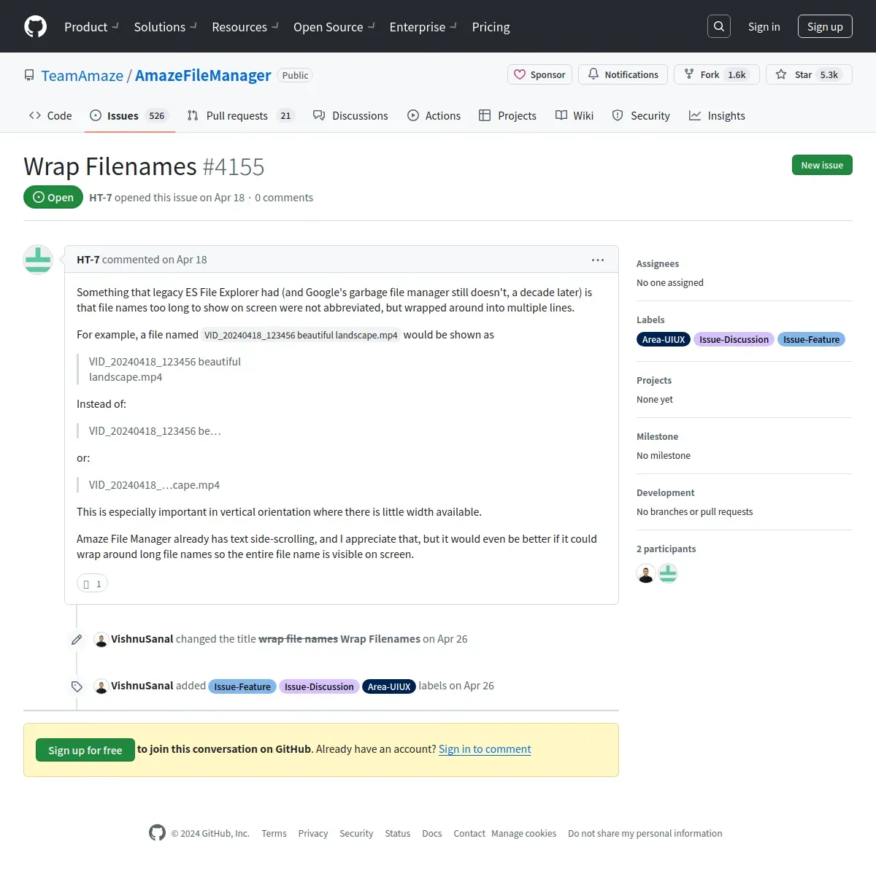
Task: Open the Pull requests tab
Action: (241, 115)
